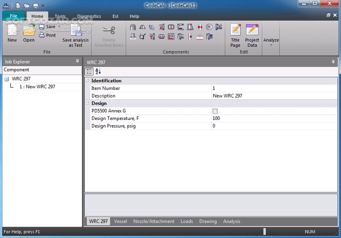Collapse the Identification property section
The height and width of the screenshot is (238, 341).
coord(87,81)
